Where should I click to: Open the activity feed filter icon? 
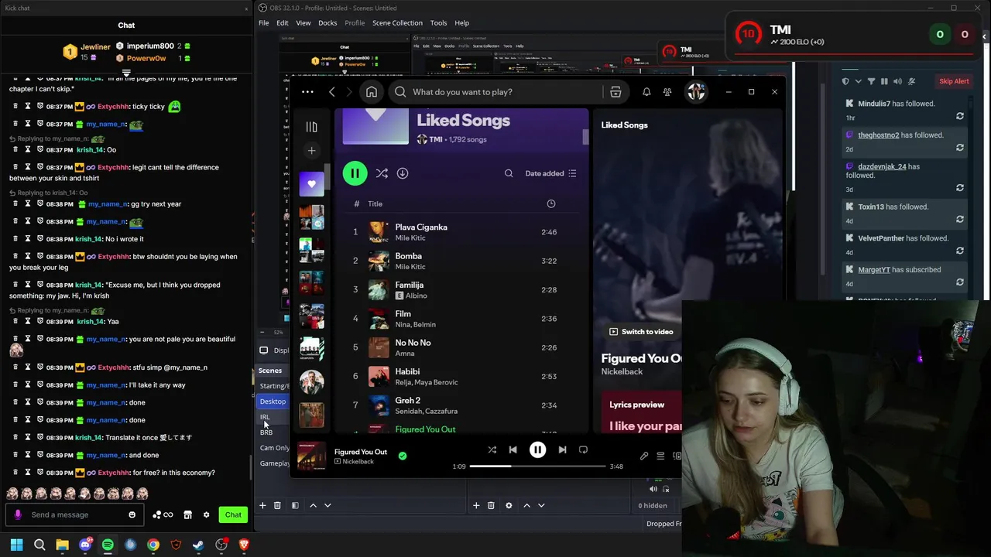(871, 81)
